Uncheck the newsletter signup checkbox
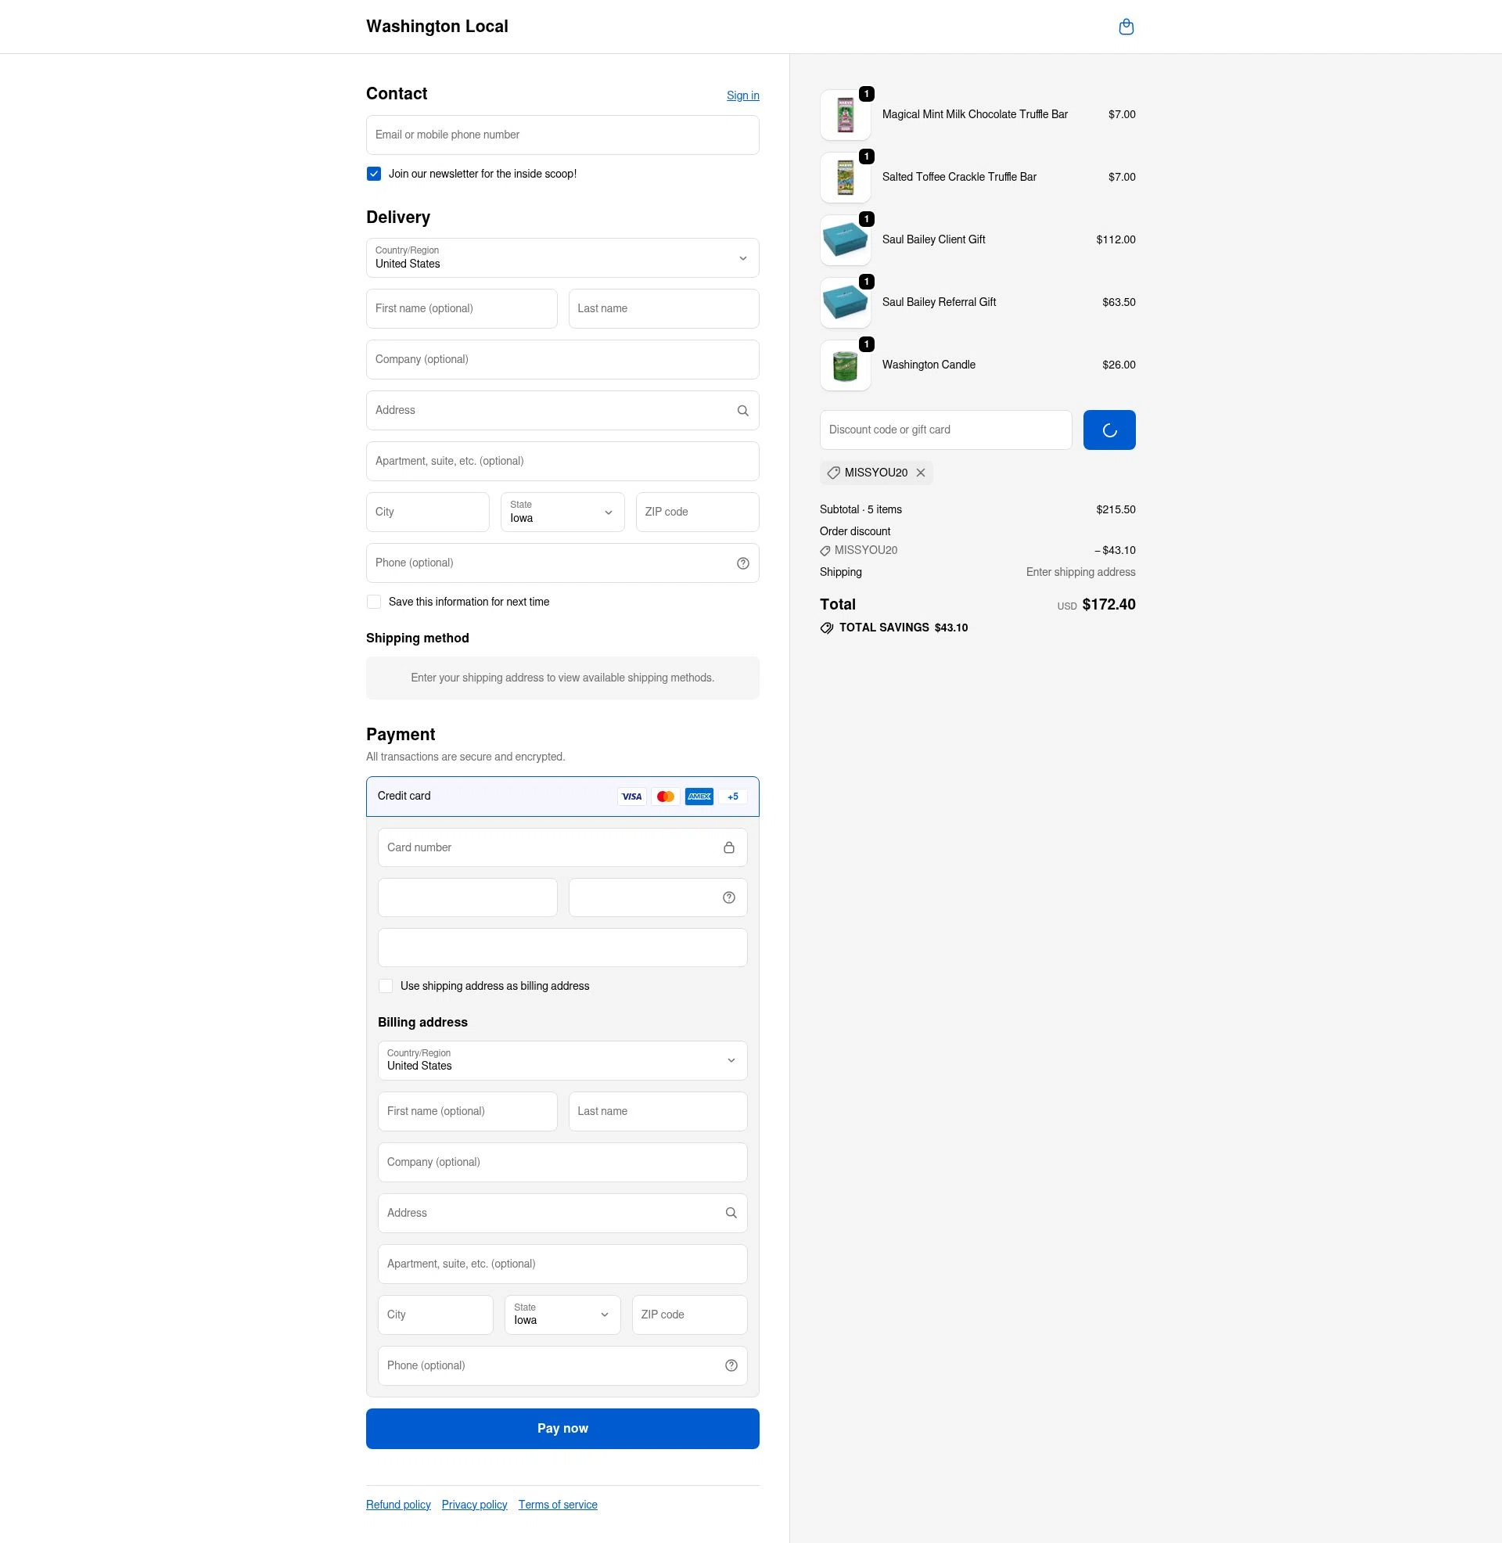The image size is (1502, 1543). coord(373,174)
